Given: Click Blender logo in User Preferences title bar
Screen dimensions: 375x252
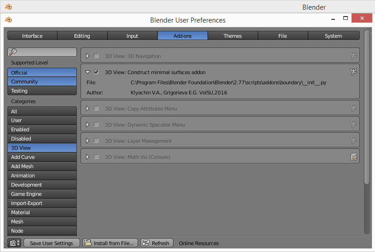Looking at the screenshot, I should (x=8, y=20).
